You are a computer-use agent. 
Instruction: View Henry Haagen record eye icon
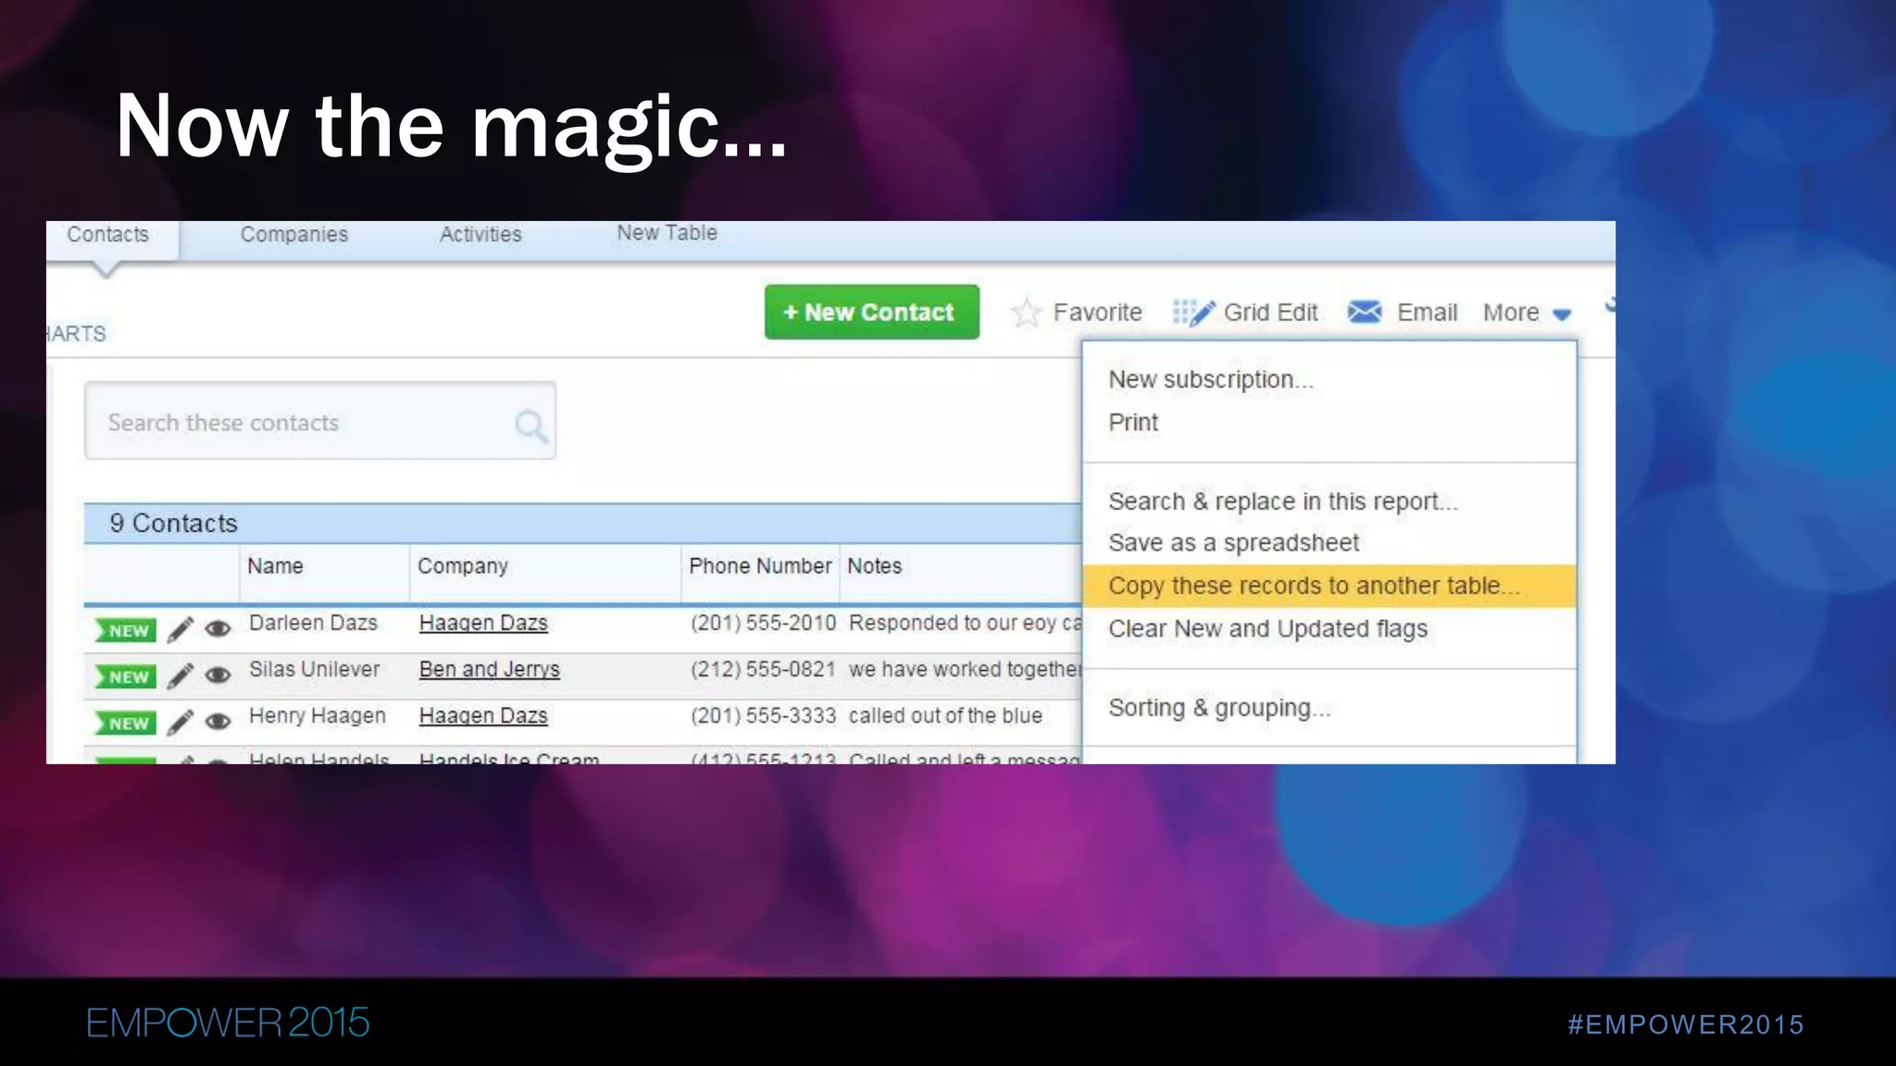tap(218, 723)
